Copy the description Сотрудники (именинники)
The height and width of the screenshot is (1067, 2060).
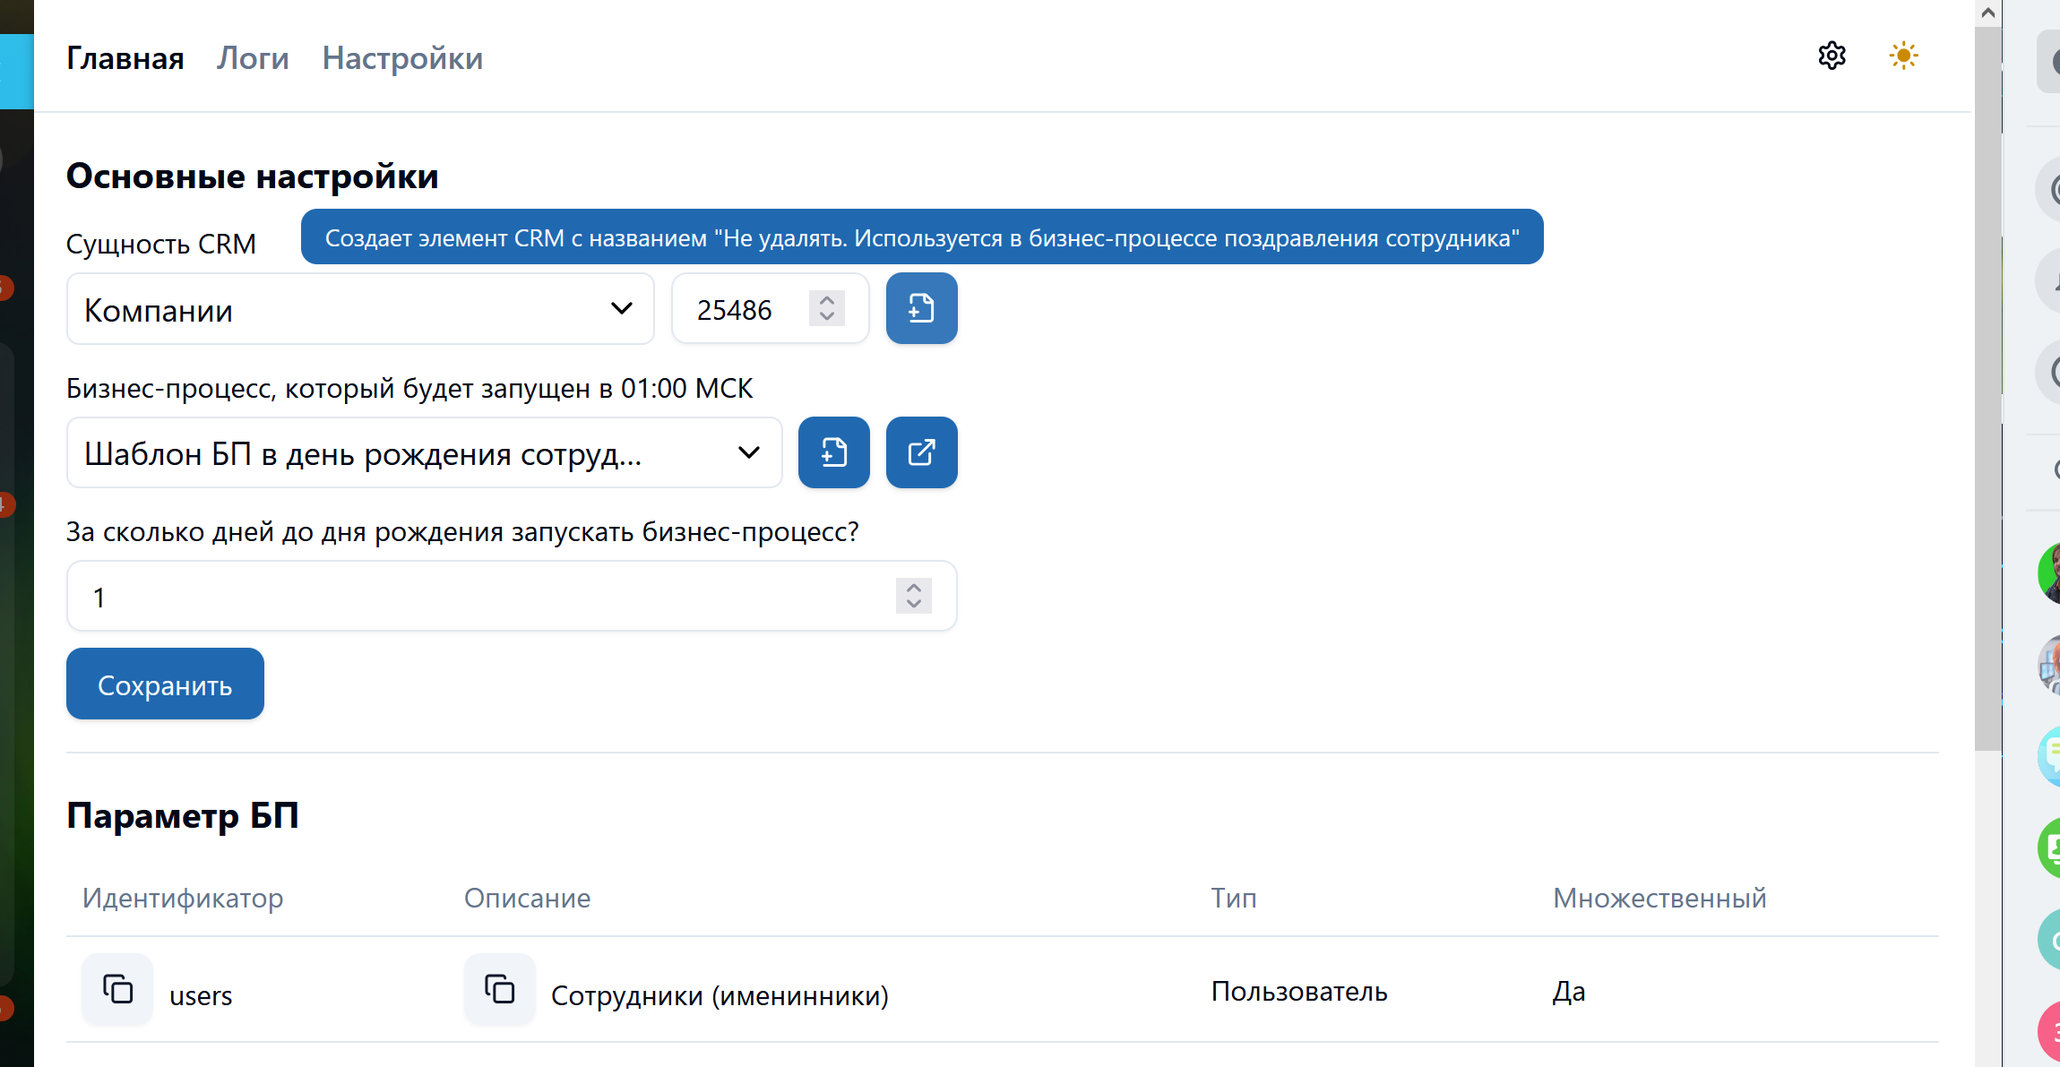tap(499, 989)
